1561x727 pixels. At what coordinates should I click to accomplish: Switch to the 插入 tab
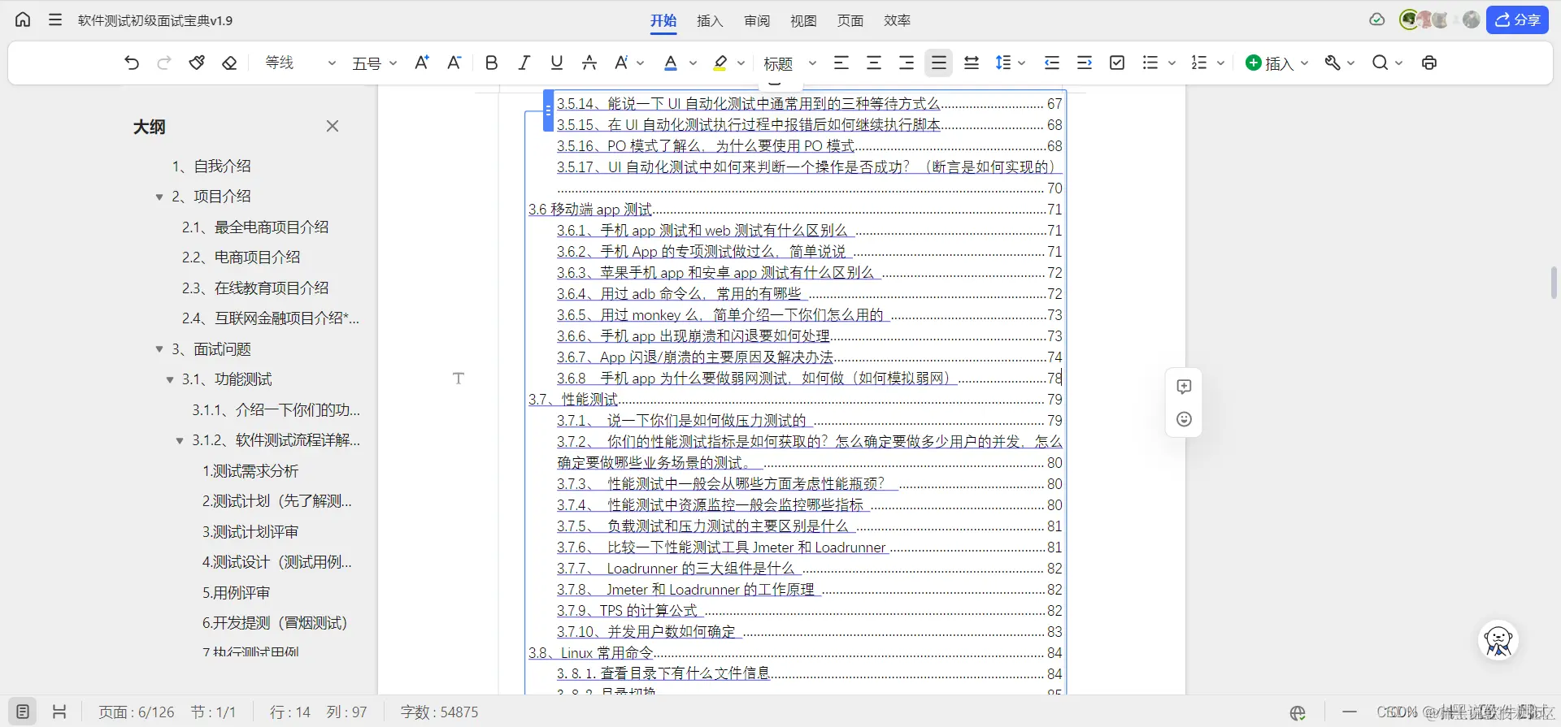click(710, 20)
